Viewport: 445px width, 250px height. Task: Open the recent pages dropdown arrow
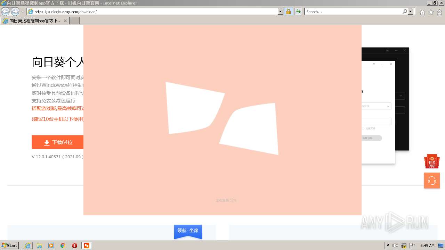click(x=23, y=12)
